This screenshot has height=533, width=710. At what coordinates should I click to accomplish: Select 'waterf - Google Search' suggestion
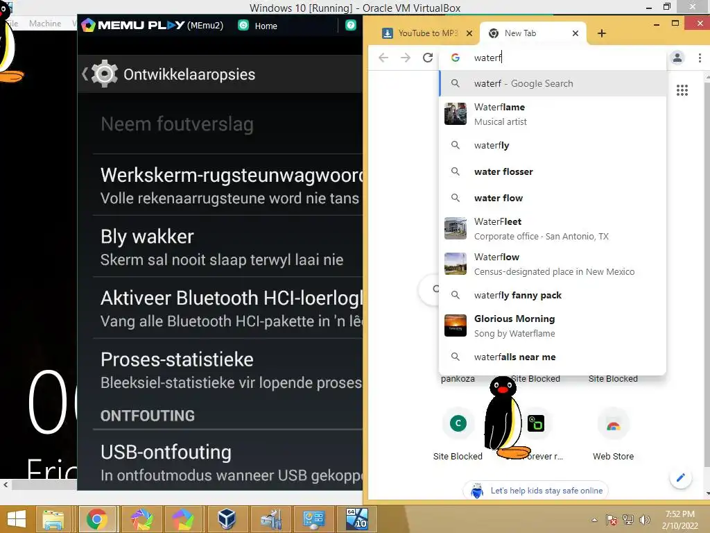tap(553, 83)
